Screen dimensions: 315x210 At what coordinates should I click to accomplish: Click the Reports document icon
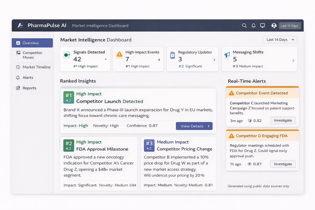point(18,88)
